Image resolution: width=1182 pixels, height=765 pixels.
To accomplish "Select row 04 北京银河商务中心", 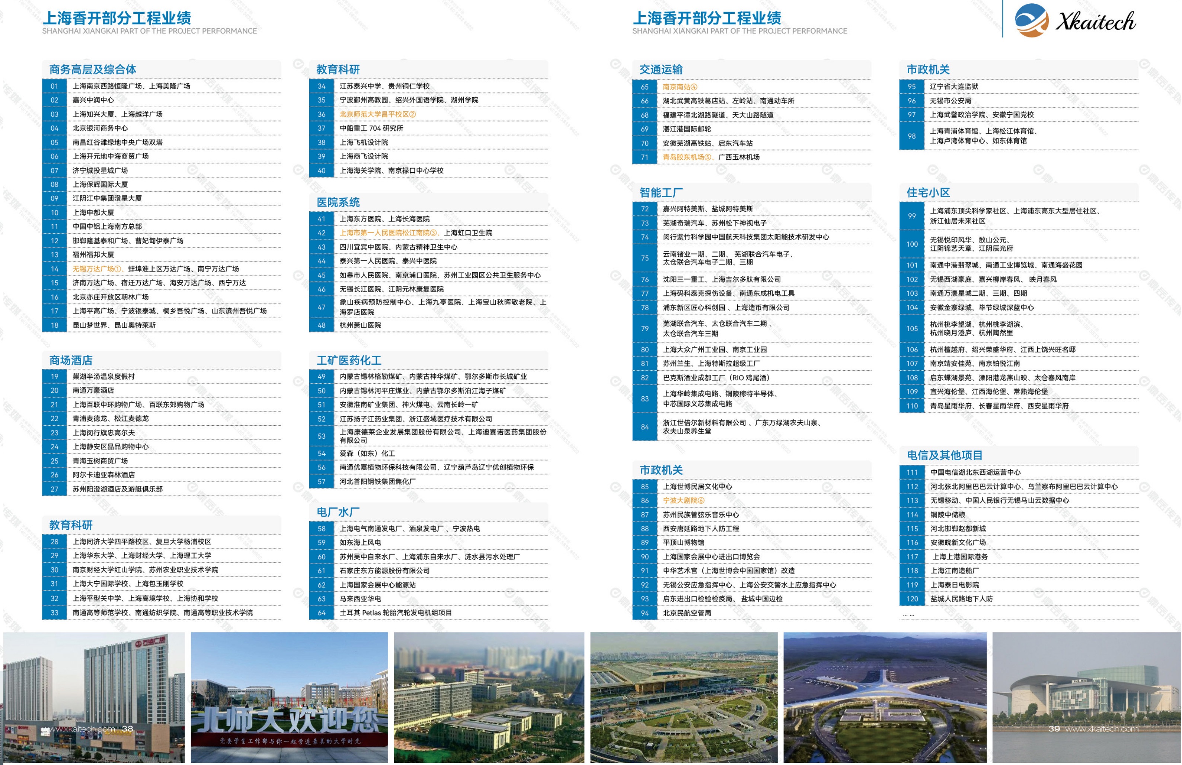I will click(162, 128).
